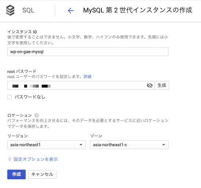Check the パスワードなし checkbox
Image resolution: width=201 pixels, height=188 pixels.
point(10,97)
